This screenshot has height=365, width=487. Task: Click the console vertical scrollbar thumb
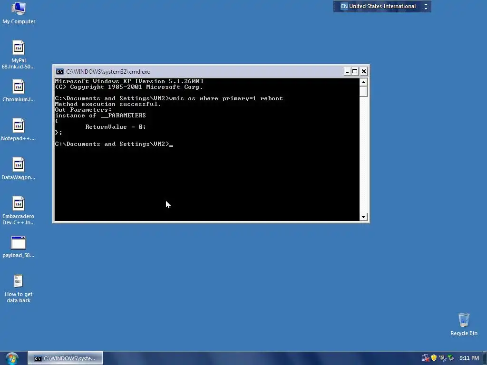tap(363, 92)
